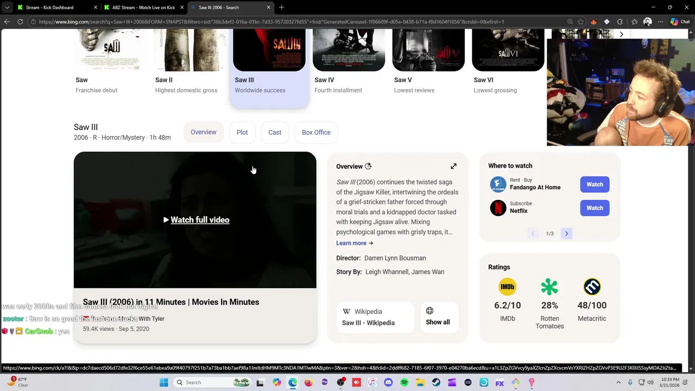Launch Firefox from the taskbar
This screenshot has height=391, width=695.
click(x=308, y=382)
